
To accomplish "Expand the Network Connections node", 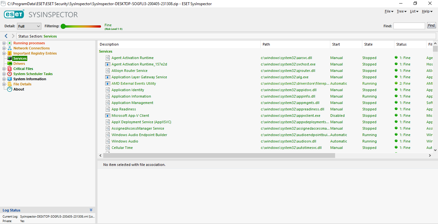I will point(4,48).
